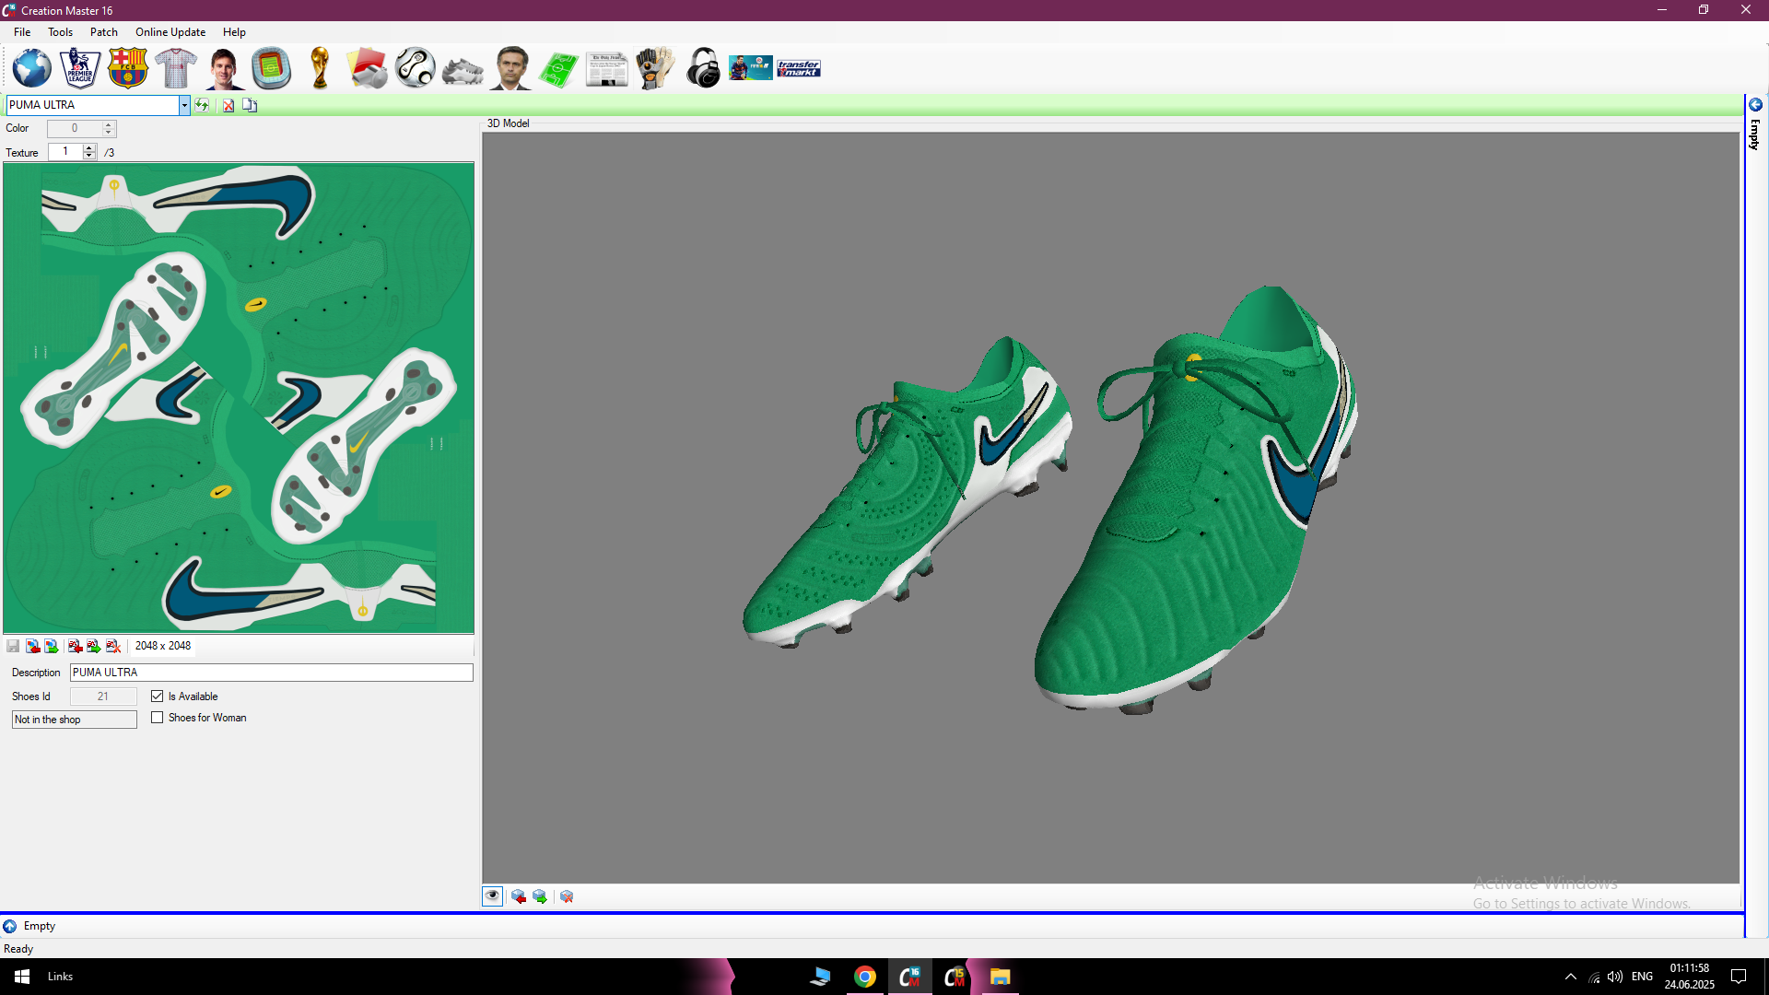The image size is (1769, 995).
Task: Open the Transfermarkt icon
Action: pyautogui.click(x=799, y=68)
